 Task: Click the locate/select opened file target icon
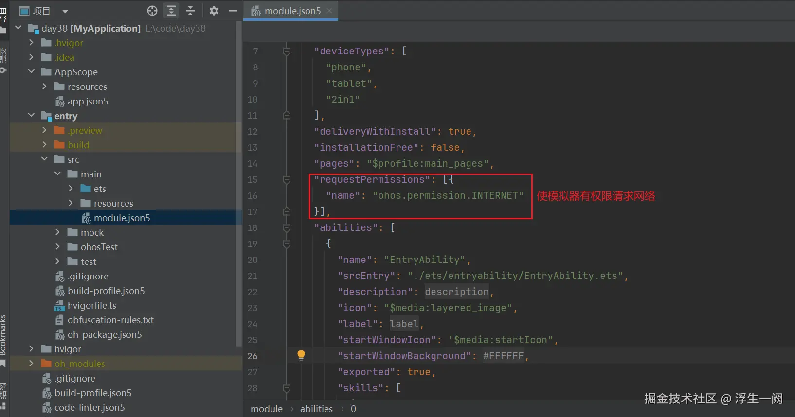[152, 11]
